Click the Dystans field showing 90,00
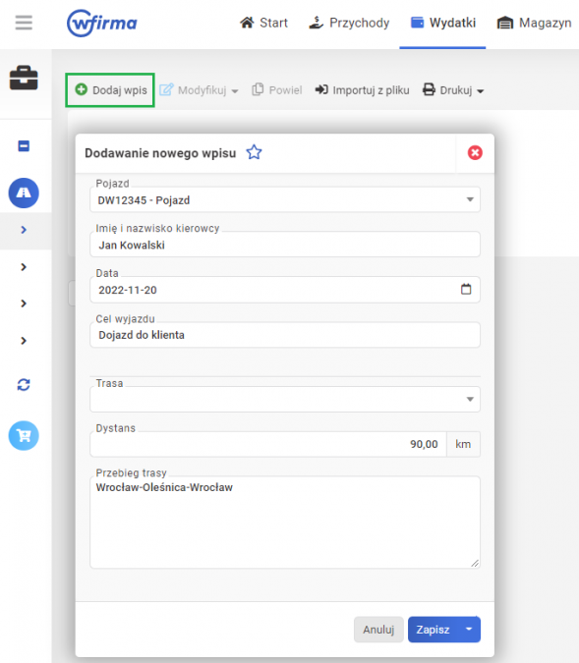The height and width of the screenshot is (663, 579). pyautogui.click(x=268, y=444)
